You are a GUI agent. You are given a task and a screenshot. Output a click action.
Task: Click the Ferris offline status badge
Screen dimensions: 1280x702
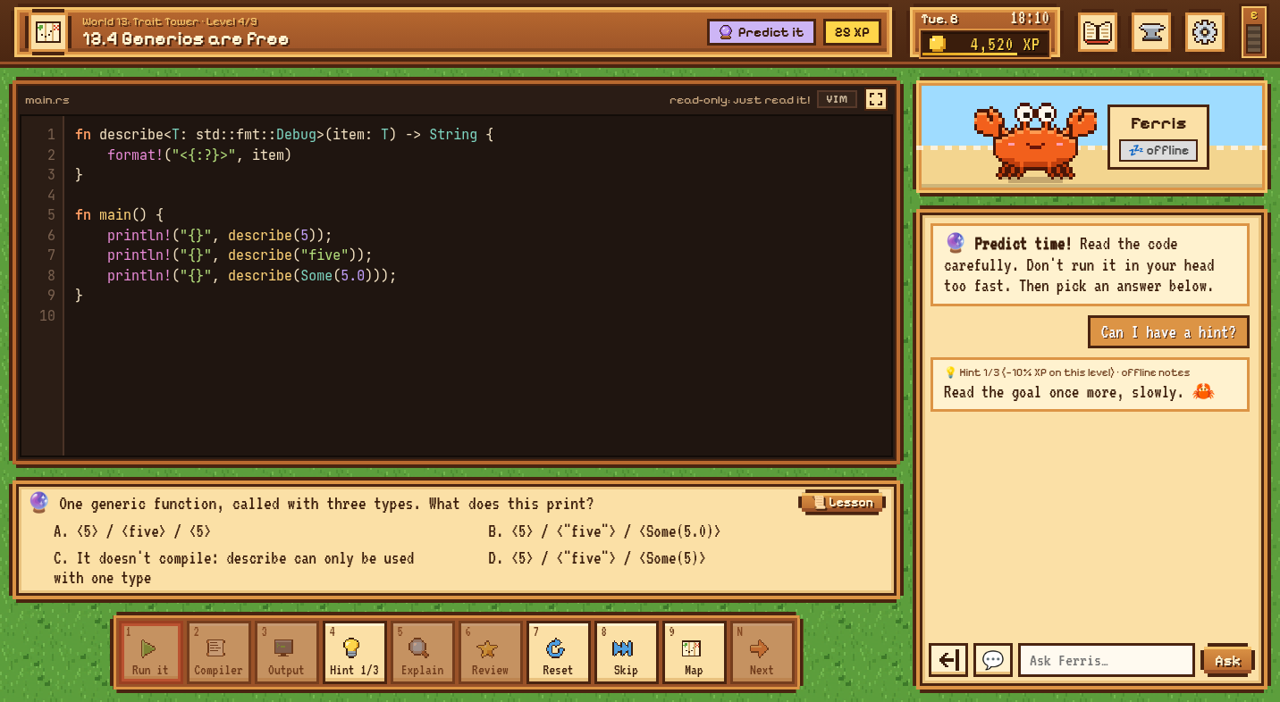click(x=1158, y=150)
